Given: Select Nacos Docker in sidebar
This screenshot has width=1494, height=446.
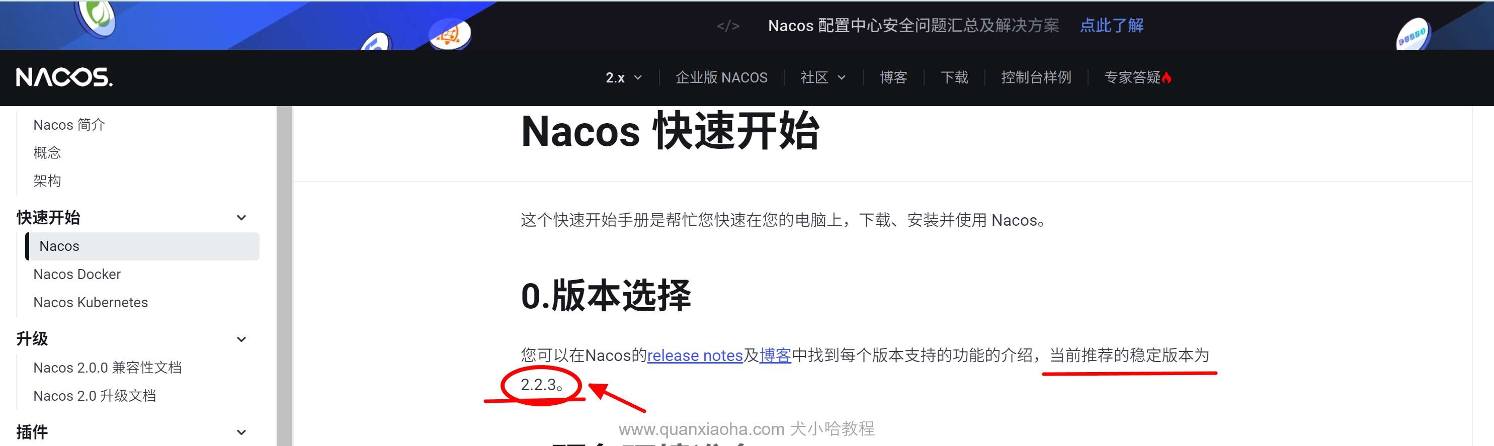Looking at the screenshot, I should pos(77,275).
